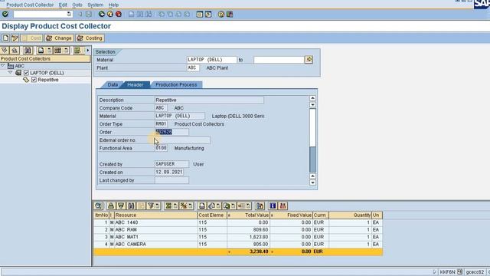The width and height of the screenshot is (490, 276).
Task: Click scroll-up arrow atop Header scrollbar
Action: (x=312, y=98)
